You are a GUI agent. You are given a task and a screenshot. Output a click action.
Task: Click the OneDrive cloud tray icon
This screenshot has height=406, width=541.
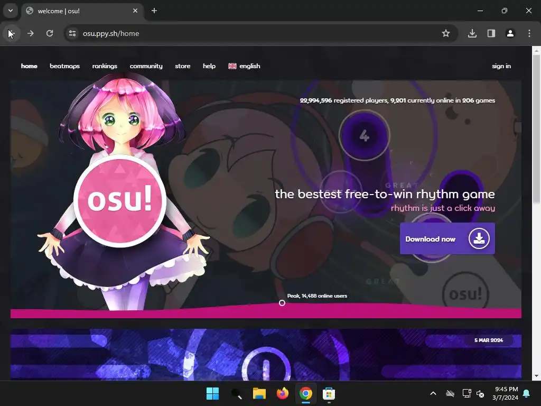(x=450, y=393)
